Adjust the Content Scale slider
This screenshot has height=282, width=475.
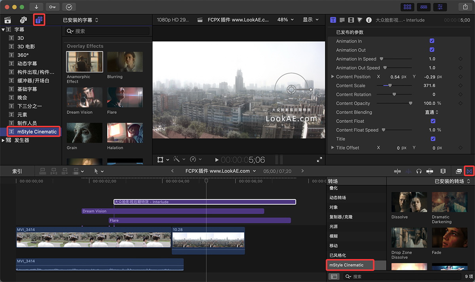(x=390, y=86)
